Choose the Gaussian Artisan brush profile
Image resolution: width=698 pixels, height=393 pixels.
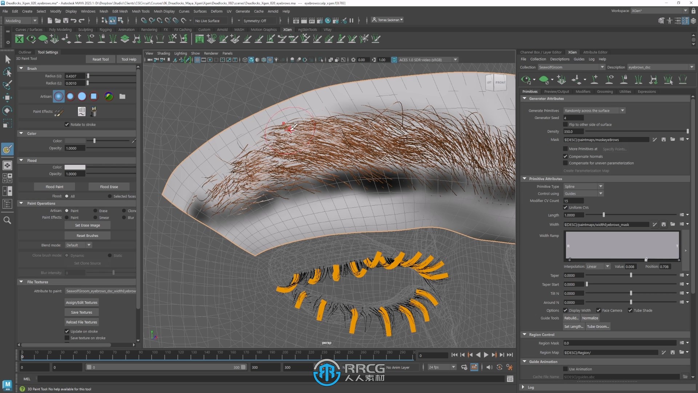pyautogui.click(x=59, y=96)
